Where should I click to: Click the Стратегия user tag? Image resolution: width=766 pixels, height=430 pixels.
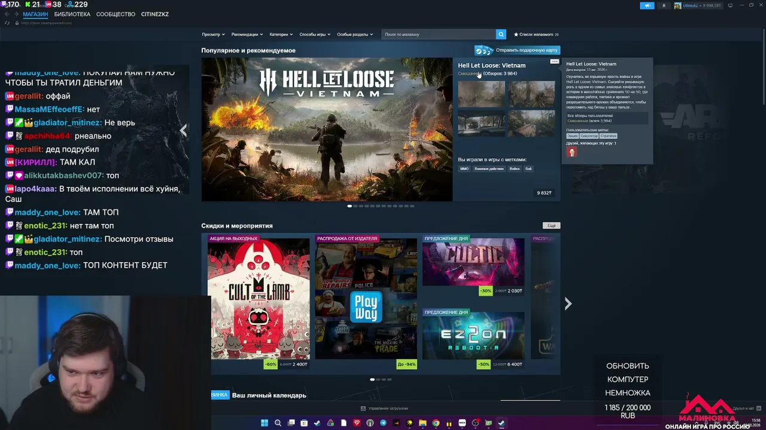pyautogui.click(x=609, y=136)
